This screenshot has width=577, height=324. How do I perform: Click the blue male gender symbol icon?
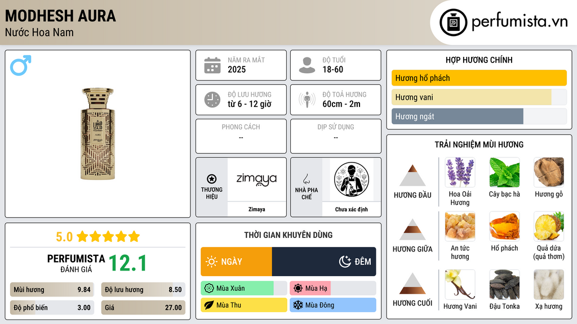21,65
